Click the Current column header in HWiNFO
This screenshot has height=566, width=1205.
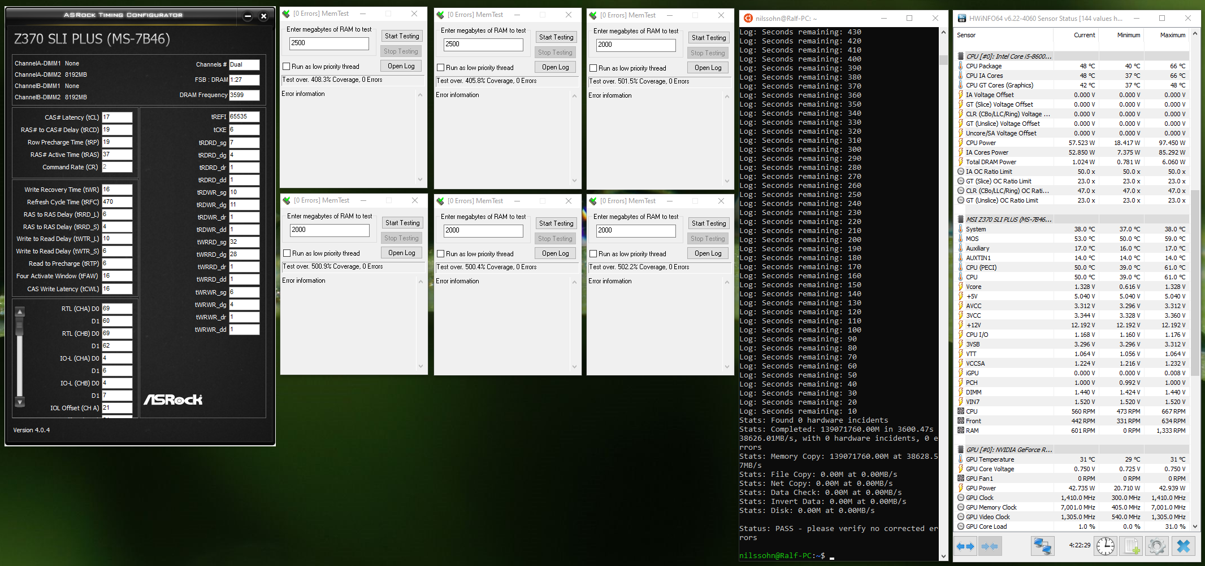(x=1084, y=35)
